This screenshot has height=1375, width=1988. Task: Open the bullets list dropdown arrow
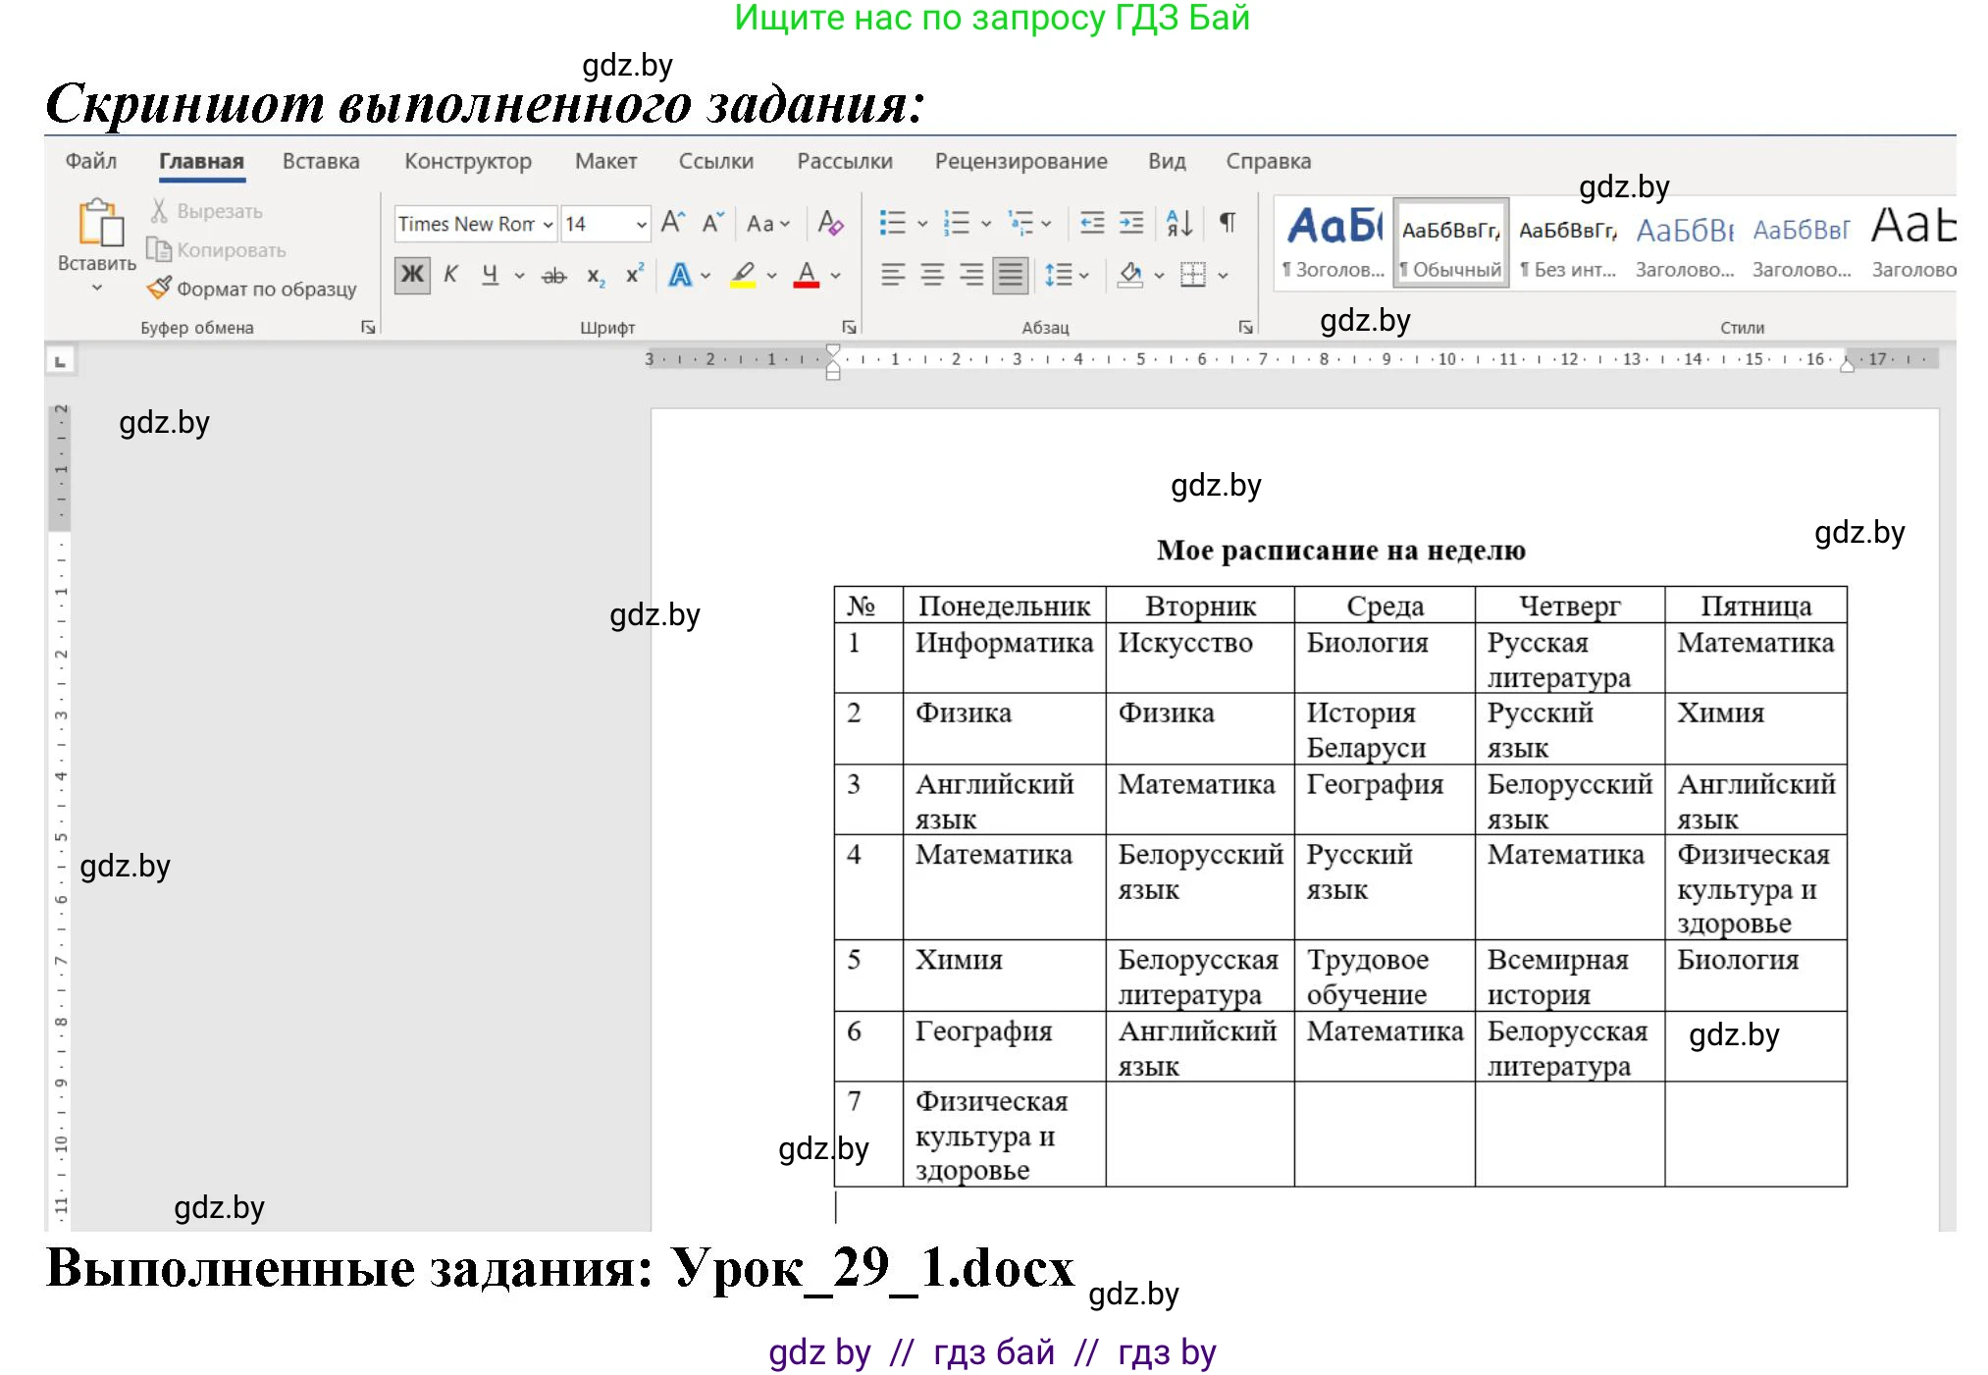click(922, 223)
